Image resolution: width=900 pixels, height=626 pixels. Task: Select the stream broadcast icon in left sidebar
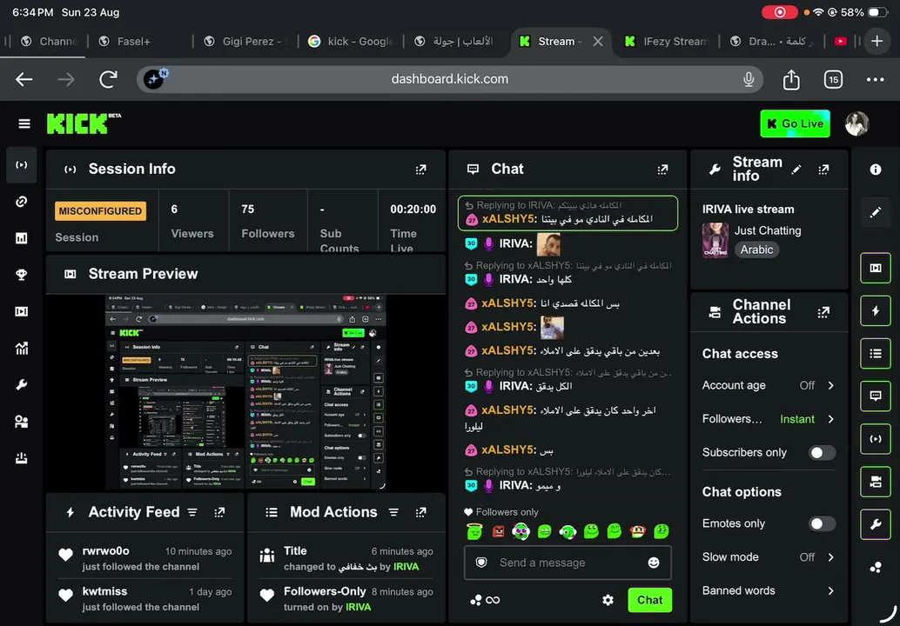click(22, 165)
